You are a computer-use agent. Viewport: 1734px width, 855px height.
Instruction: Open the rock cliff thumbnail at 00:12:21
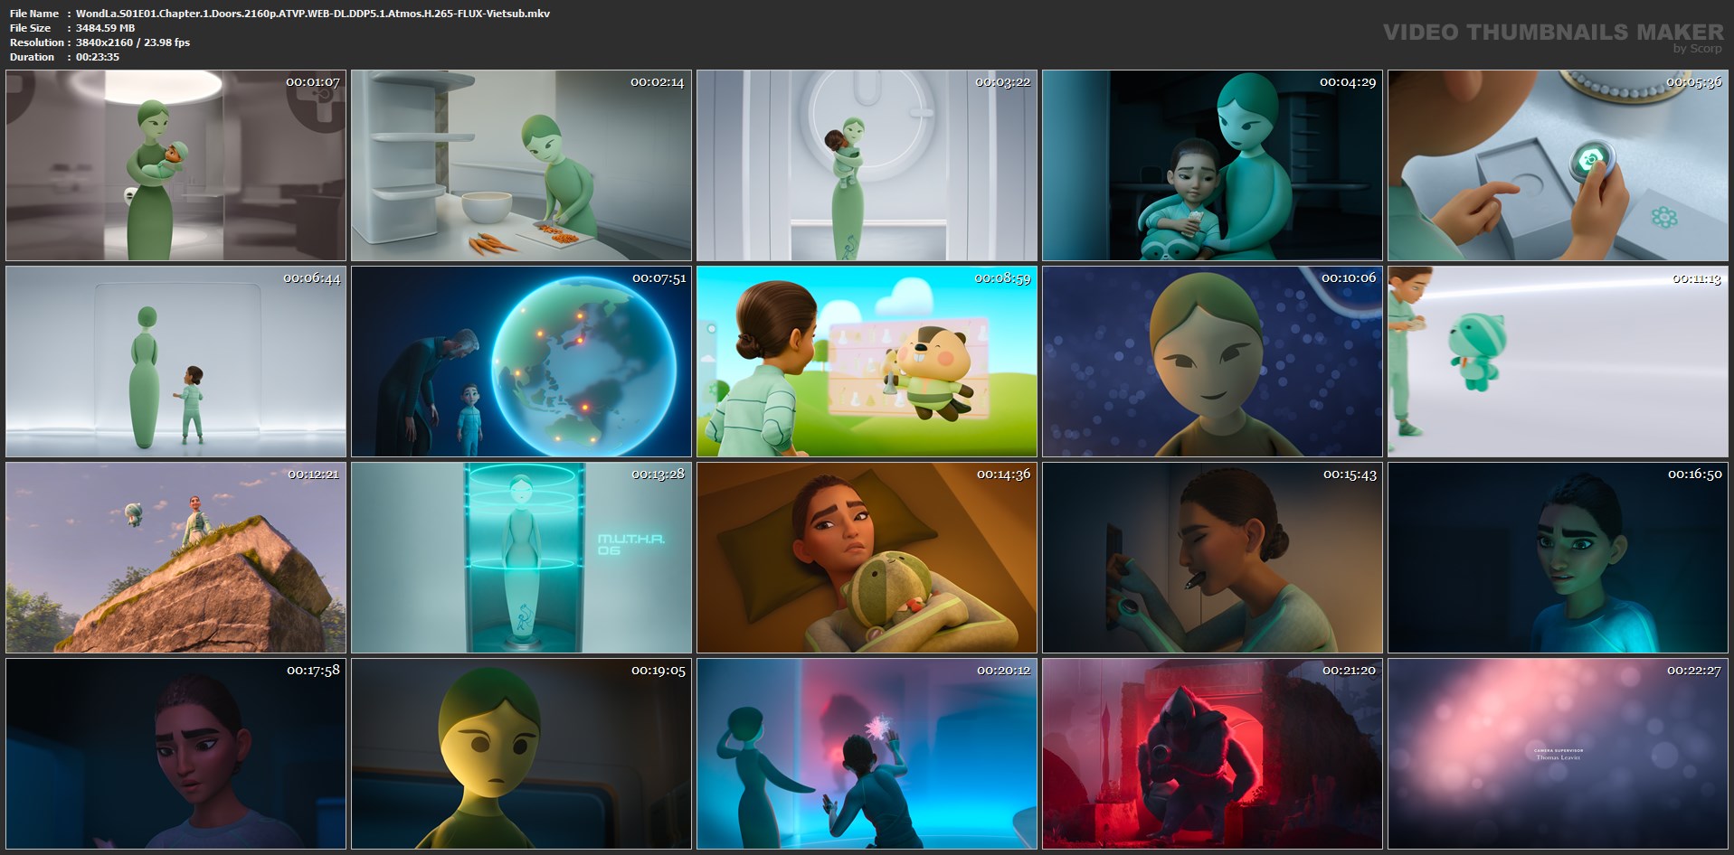point(175,558)
